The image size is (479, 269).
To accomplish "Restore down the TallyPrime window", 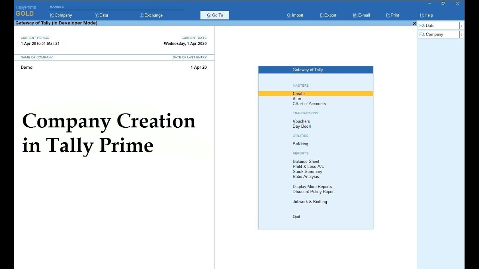I will click(443, 3).
